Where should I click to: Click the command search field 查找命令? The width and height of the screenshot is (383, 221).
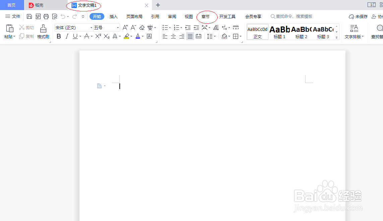pyautogui.click(x=292, y=16)
